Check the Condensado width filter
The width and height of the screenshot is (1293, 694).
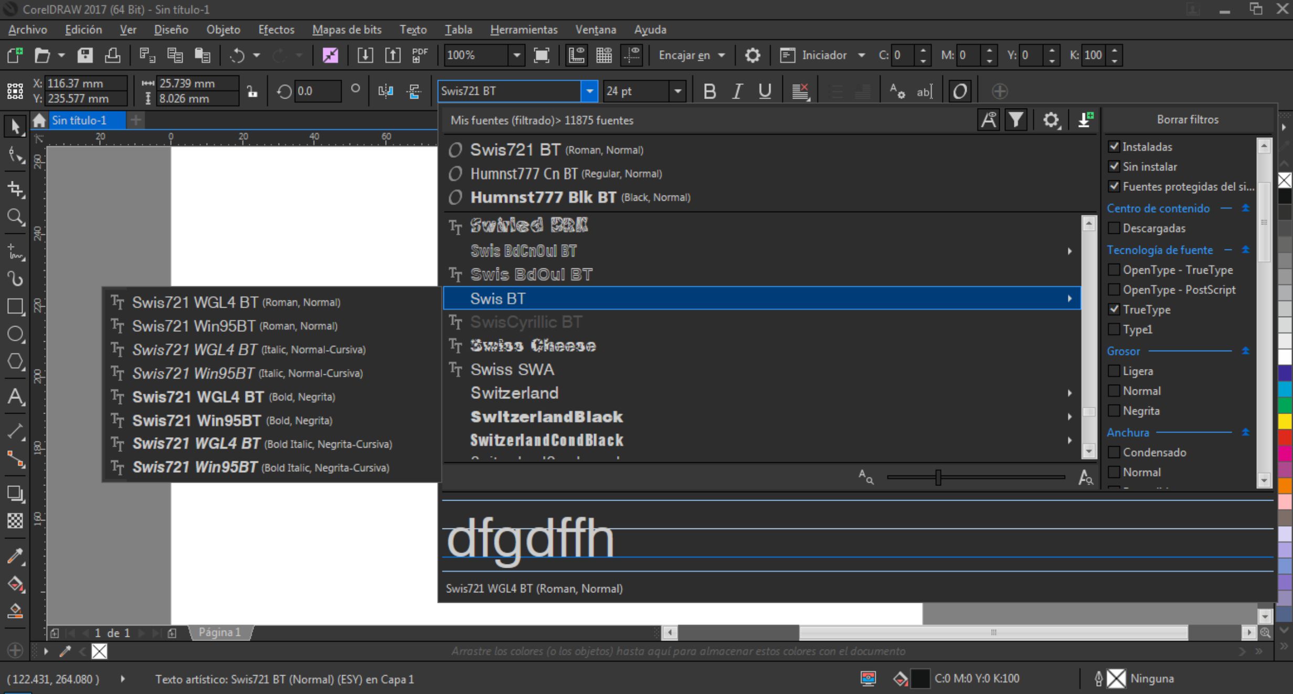[1114, 452]
